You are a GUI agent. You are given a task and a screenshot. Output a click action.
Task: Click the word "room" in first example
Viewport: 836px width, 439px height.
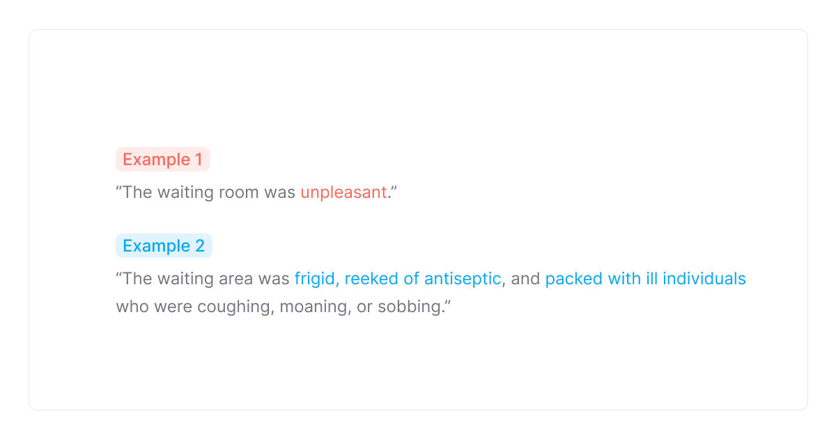pos(239,192)
